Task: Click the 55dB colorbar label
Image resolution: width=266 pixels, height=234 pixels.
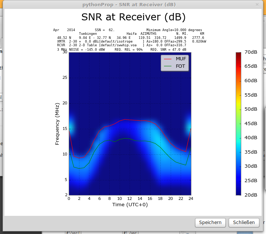Action: click(251, 95)
